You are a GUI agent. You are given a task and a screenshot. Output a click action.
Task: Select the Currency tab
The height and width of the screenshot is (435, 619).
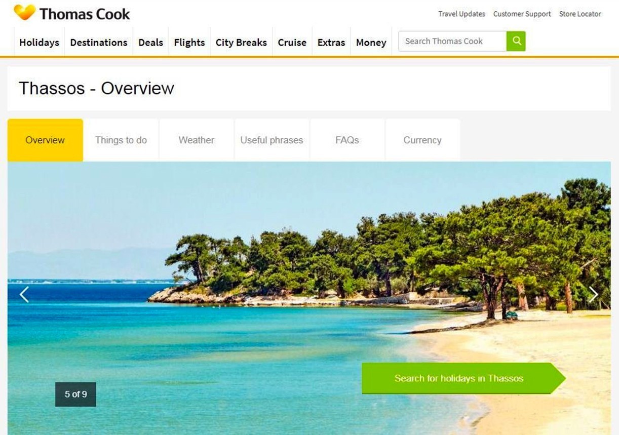click(x=422, y=140)
